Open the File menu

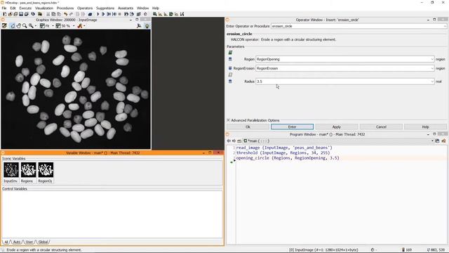tap(4, 8)
